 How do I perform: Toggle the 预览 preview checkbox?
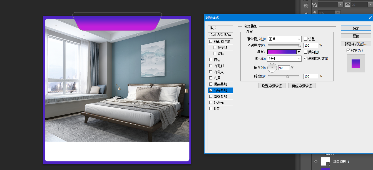(348, 51)
